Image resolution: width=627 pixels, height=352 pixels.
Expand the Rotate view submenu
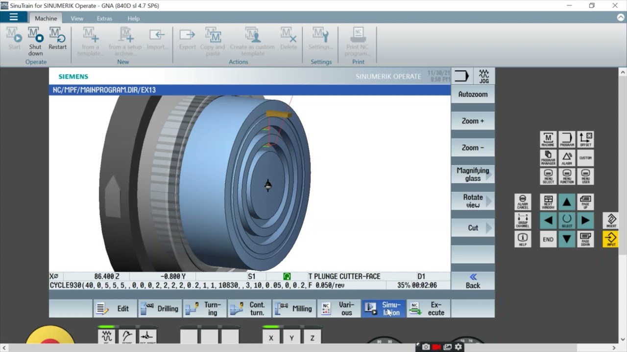(x=473, y=201)
